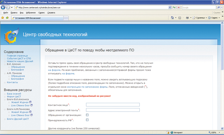Open the События ЦеСТ и СПО link
Image resolution: width=224 pixels, height=135 pixels.
(x=19, y=59)
